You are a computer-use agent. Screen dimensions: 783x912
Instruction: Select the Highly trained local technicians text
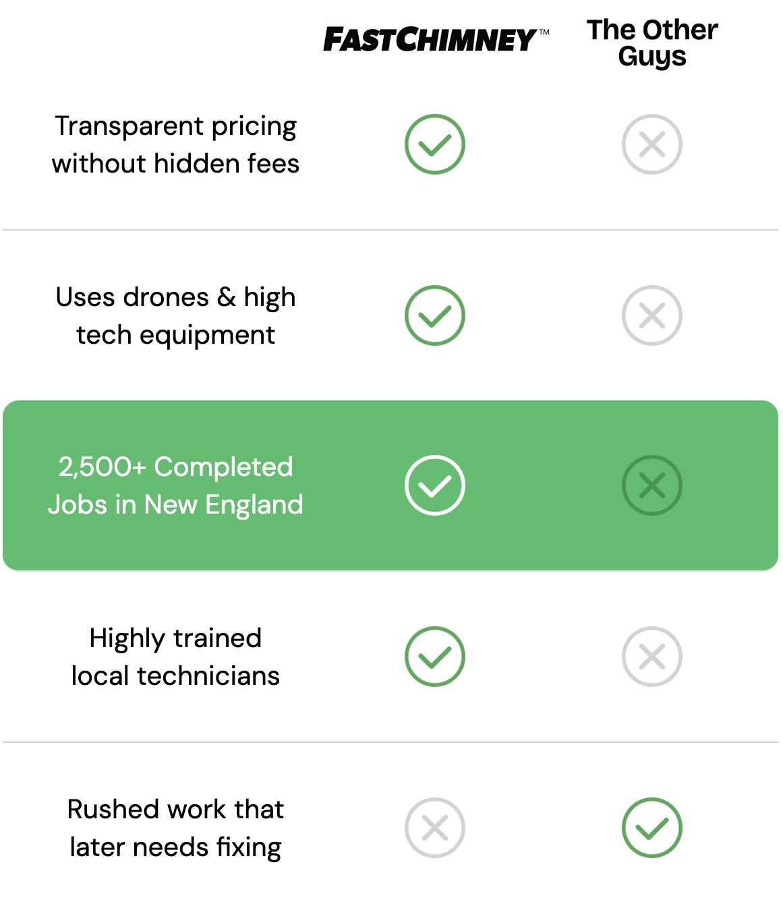coord(175,657)
